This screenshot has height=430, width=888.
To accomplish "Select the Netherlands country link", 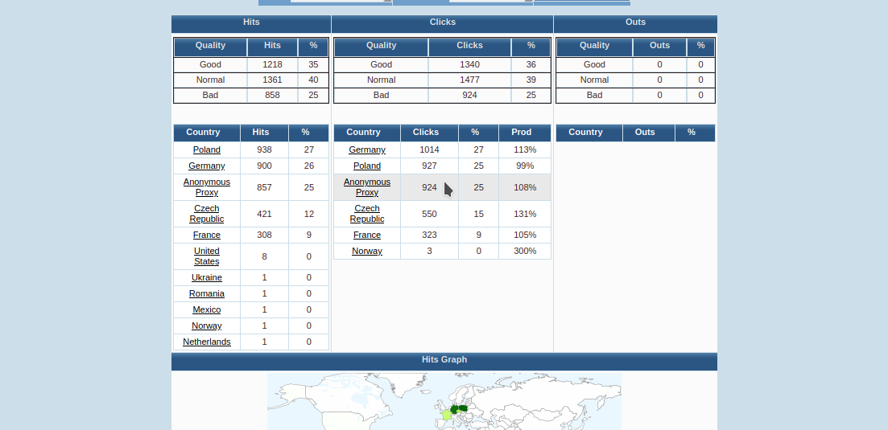I will 207,342.
